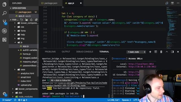Open editor More Actions ellipsis menu
Screen dimensions: 181x102
[x=178, y=3]
